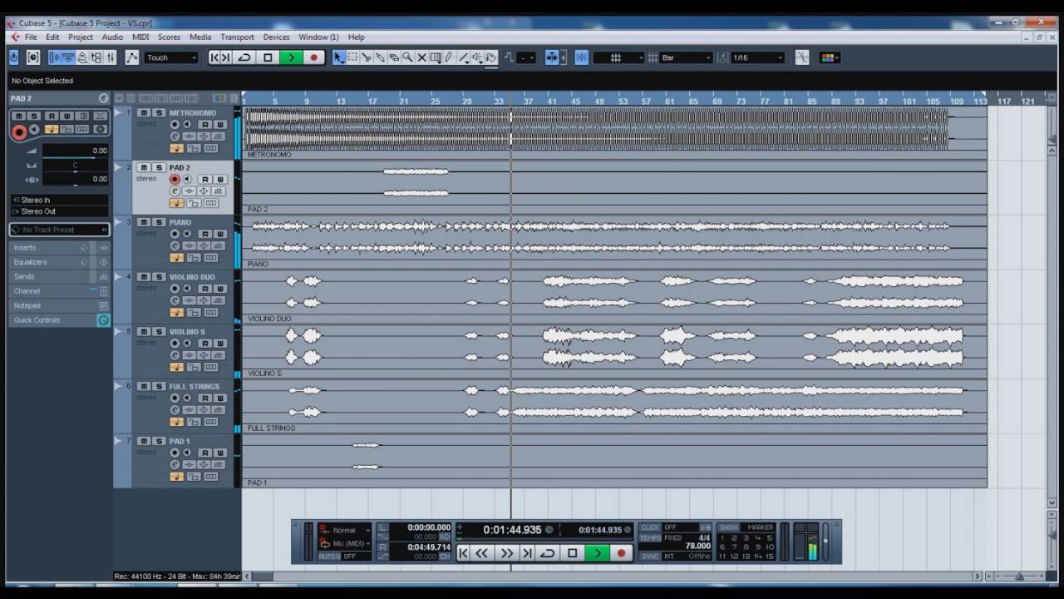Screen dimensions: 1064x599
Task: Expand the Inserts section in the inspector
Action: click(x=59, y=248)
